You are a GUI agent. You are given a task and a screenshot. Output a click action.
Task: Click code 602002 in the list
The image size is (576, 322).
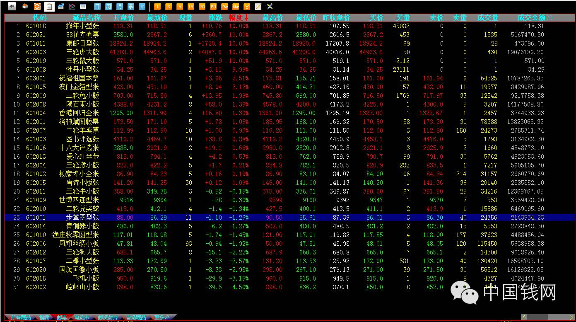click(36, 287)
